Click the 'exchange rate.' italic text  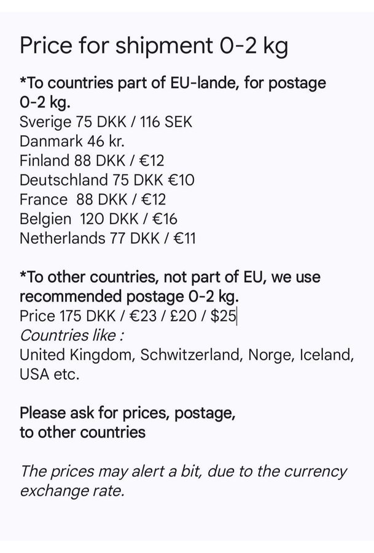(x=72, y=490)
